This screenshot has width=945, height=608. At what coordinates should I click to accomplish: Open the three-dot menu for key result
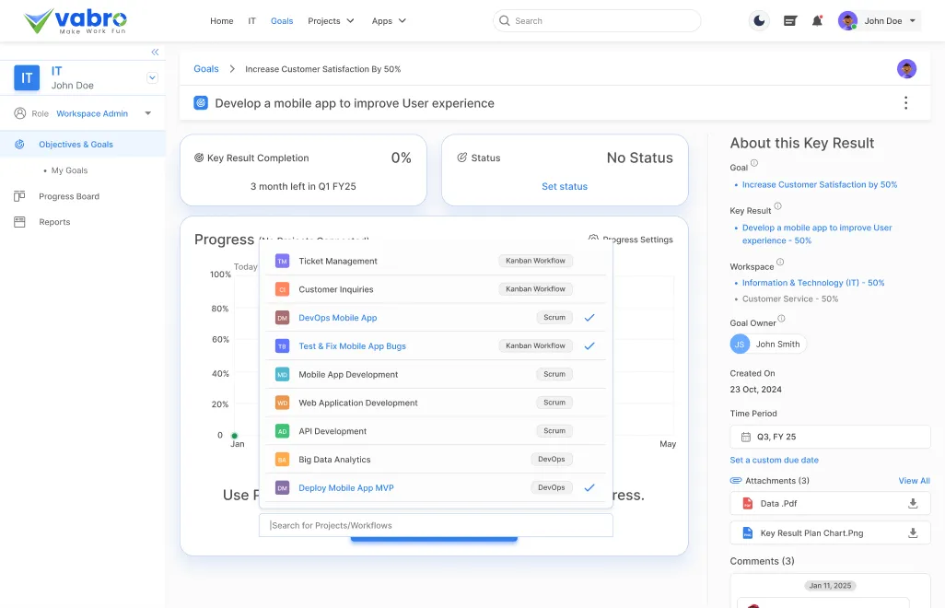click(905, 103)
